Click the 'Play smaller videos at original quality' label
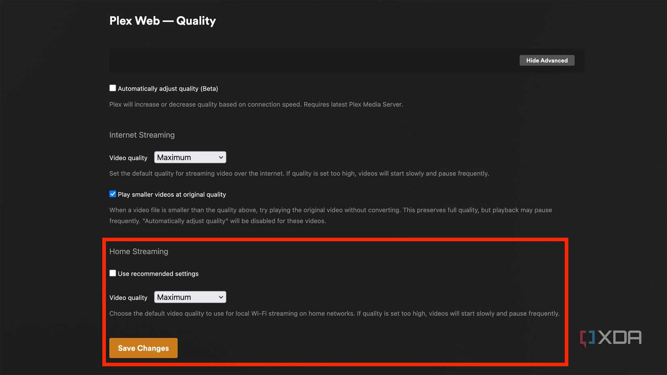The image size is (667, 375). pyautogui.click(x=172, y=194)
